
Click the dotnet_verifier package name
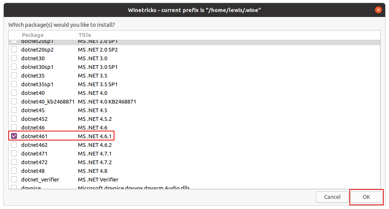coord(40,180)
